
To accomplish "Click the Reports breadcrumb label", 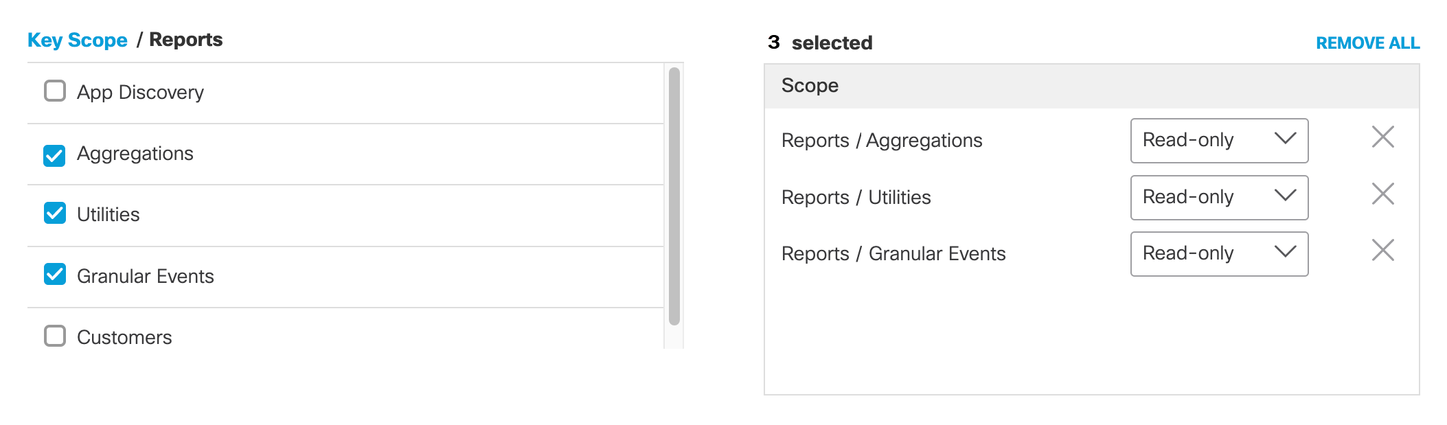I will point(186,40).
